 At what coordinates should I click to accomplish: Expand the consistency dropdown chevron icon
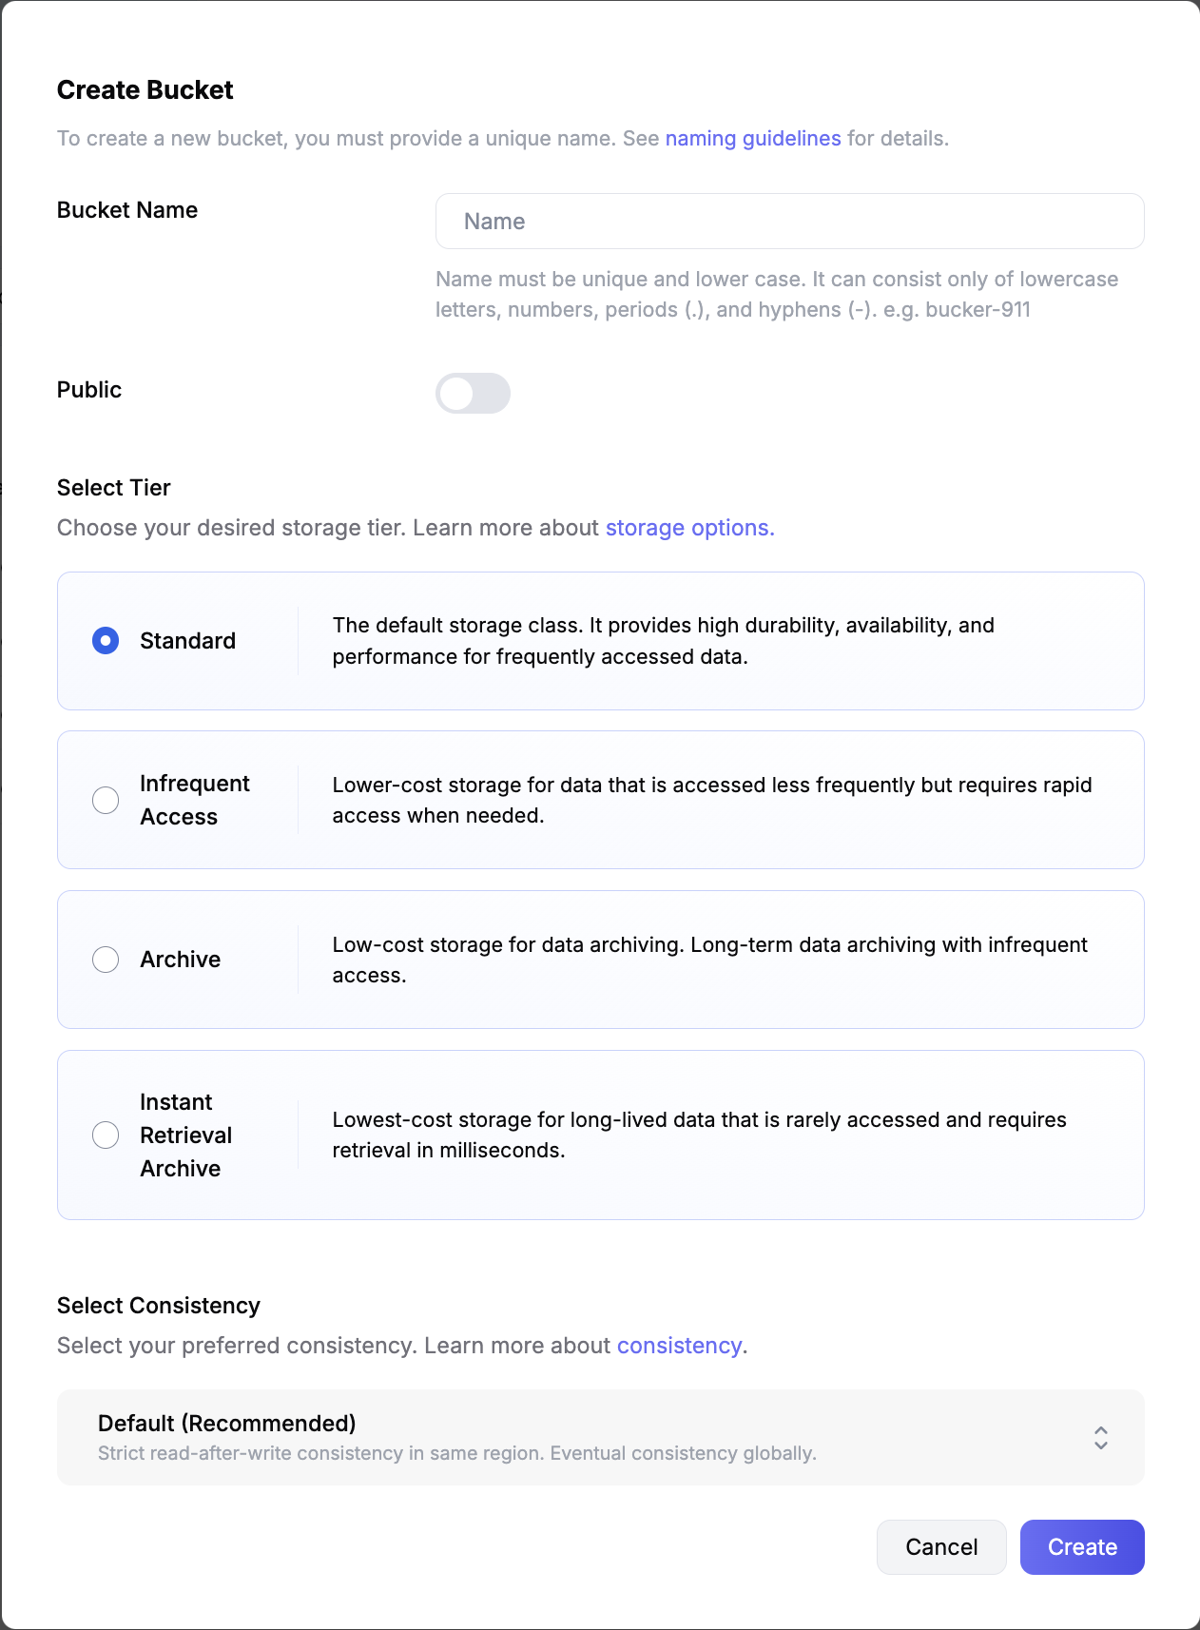[1100, 1437]
